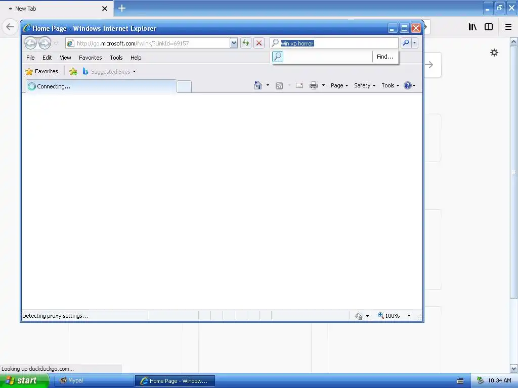Open a new tab with plus button

click(x=122, y=8)
